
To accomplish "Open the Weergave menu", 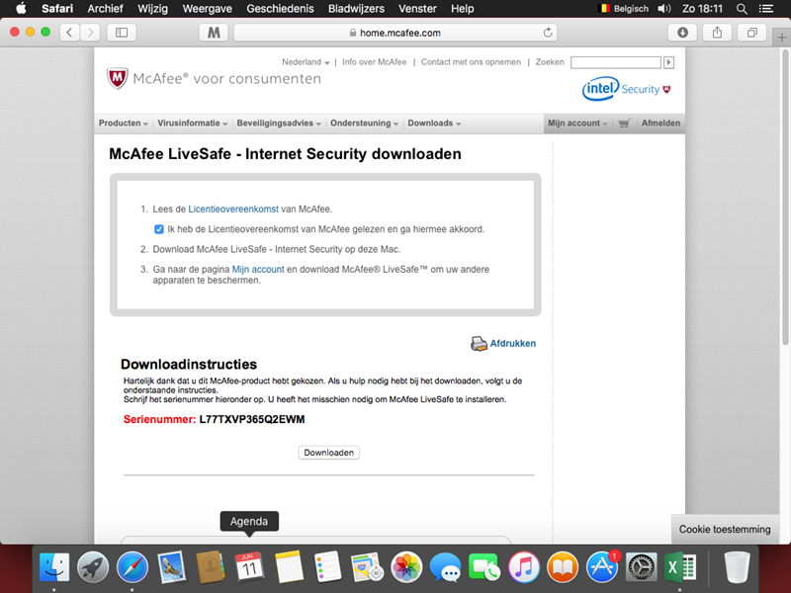I will pyautogui.click(x=207, y=9).
